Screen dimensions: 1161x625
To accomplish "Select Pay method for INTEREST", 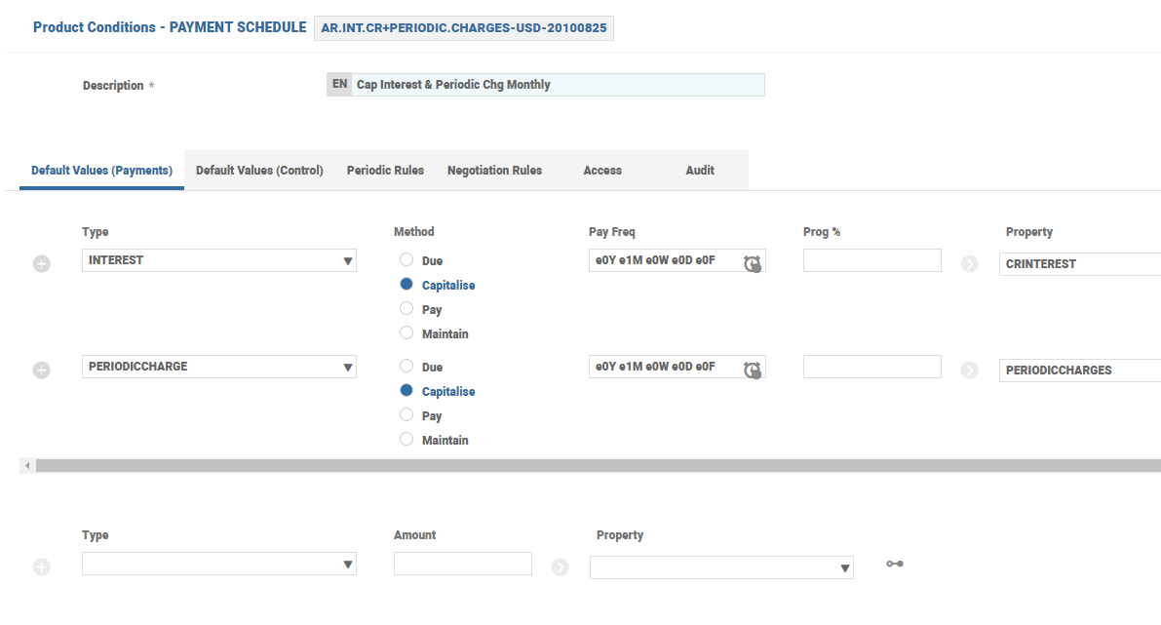I will point(406,308).
